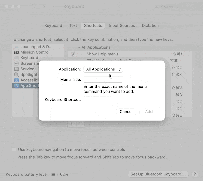Click the add shortcut plus icon

pos(71,124)
